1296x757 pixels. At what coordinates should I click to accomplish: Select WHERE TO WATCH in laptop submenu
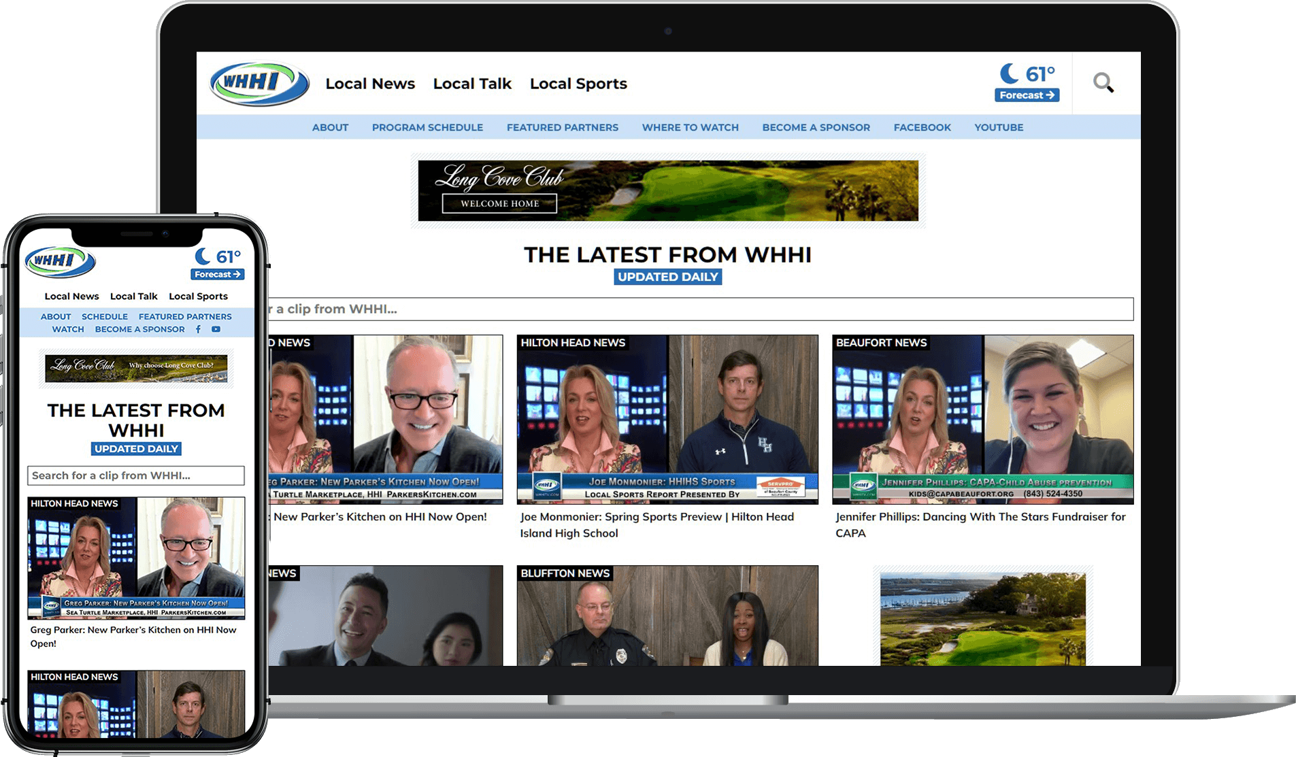pyautogui.click(x=691, y=127)
